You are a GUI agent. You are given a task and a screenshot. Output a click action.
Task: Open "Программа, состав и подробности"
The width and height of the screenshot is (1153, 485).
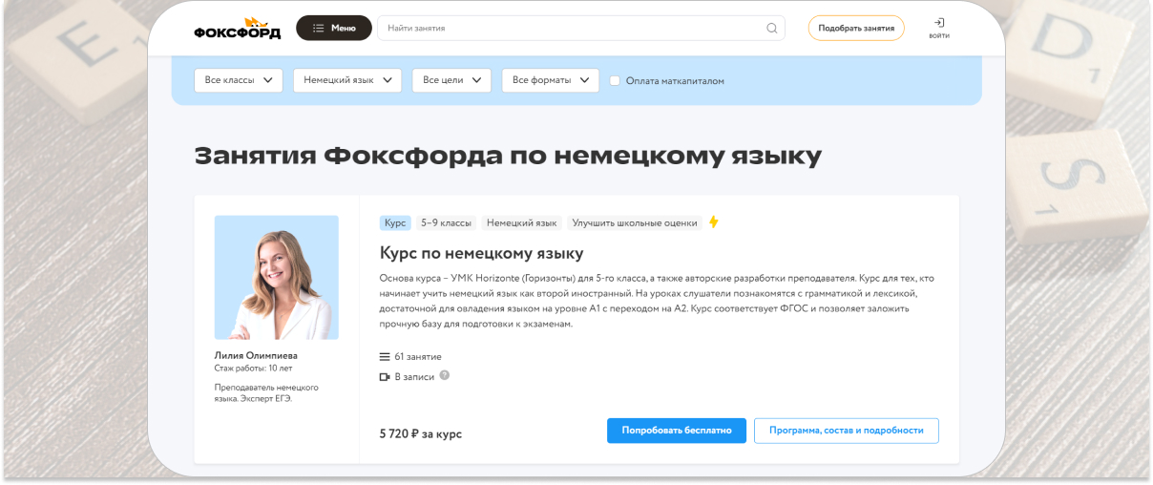(846, 431)
